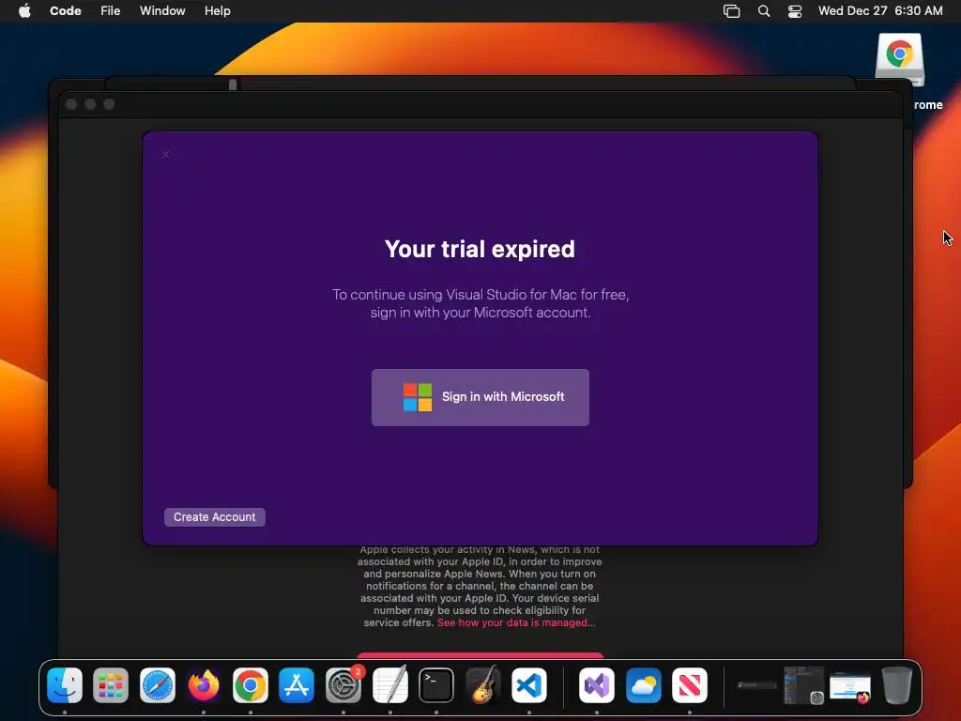Launch Google Chrome from the Dock
Image resolution: width=961 pixels, height=721 pixels.
(250, 685)
